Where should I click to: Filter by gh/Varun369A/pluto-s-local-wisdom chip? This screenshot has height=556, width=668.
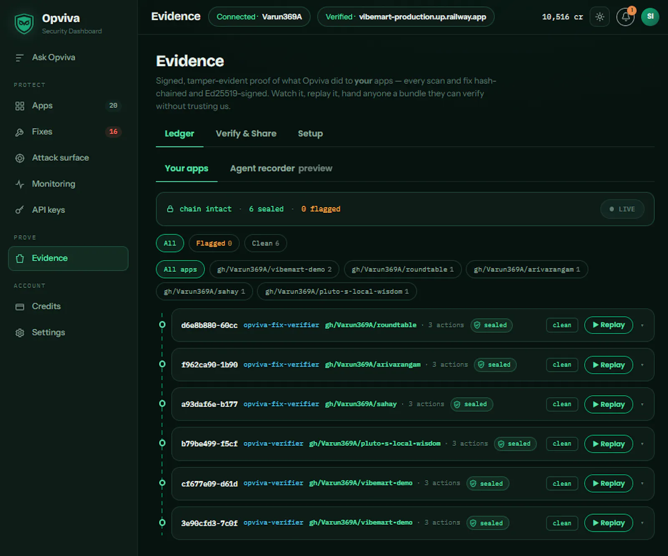[337, 291]
